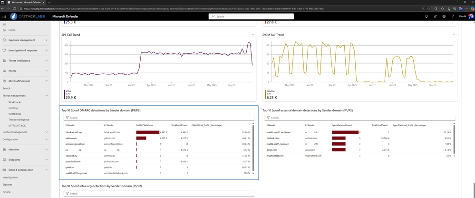The image size is (475, 198).
Task: Open DKIM Fail Trend ellipsis menu
Action: (x=455, y=35)
